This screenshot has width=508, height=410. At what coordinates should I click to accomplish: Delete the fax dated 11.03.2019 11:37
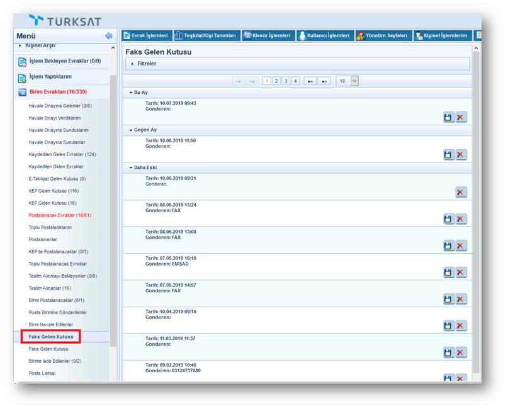coord(461,352)
